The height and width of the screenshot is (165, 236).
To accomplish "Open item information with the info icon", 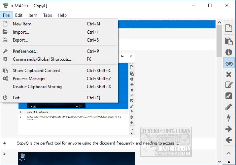I will pyautogui.click(x=229, y=52).
